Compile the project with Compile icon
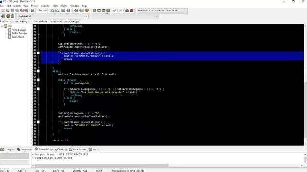307x172 pixels. [94, 11]
